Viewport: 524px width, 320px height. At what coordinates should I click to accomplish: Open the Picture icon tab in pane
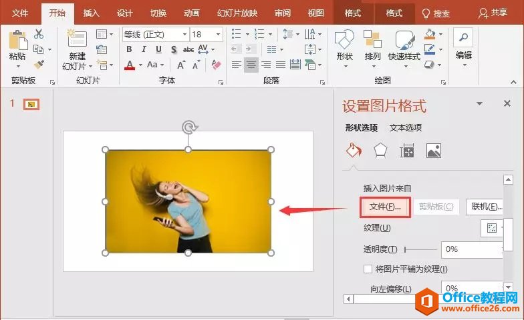[433, 151]
